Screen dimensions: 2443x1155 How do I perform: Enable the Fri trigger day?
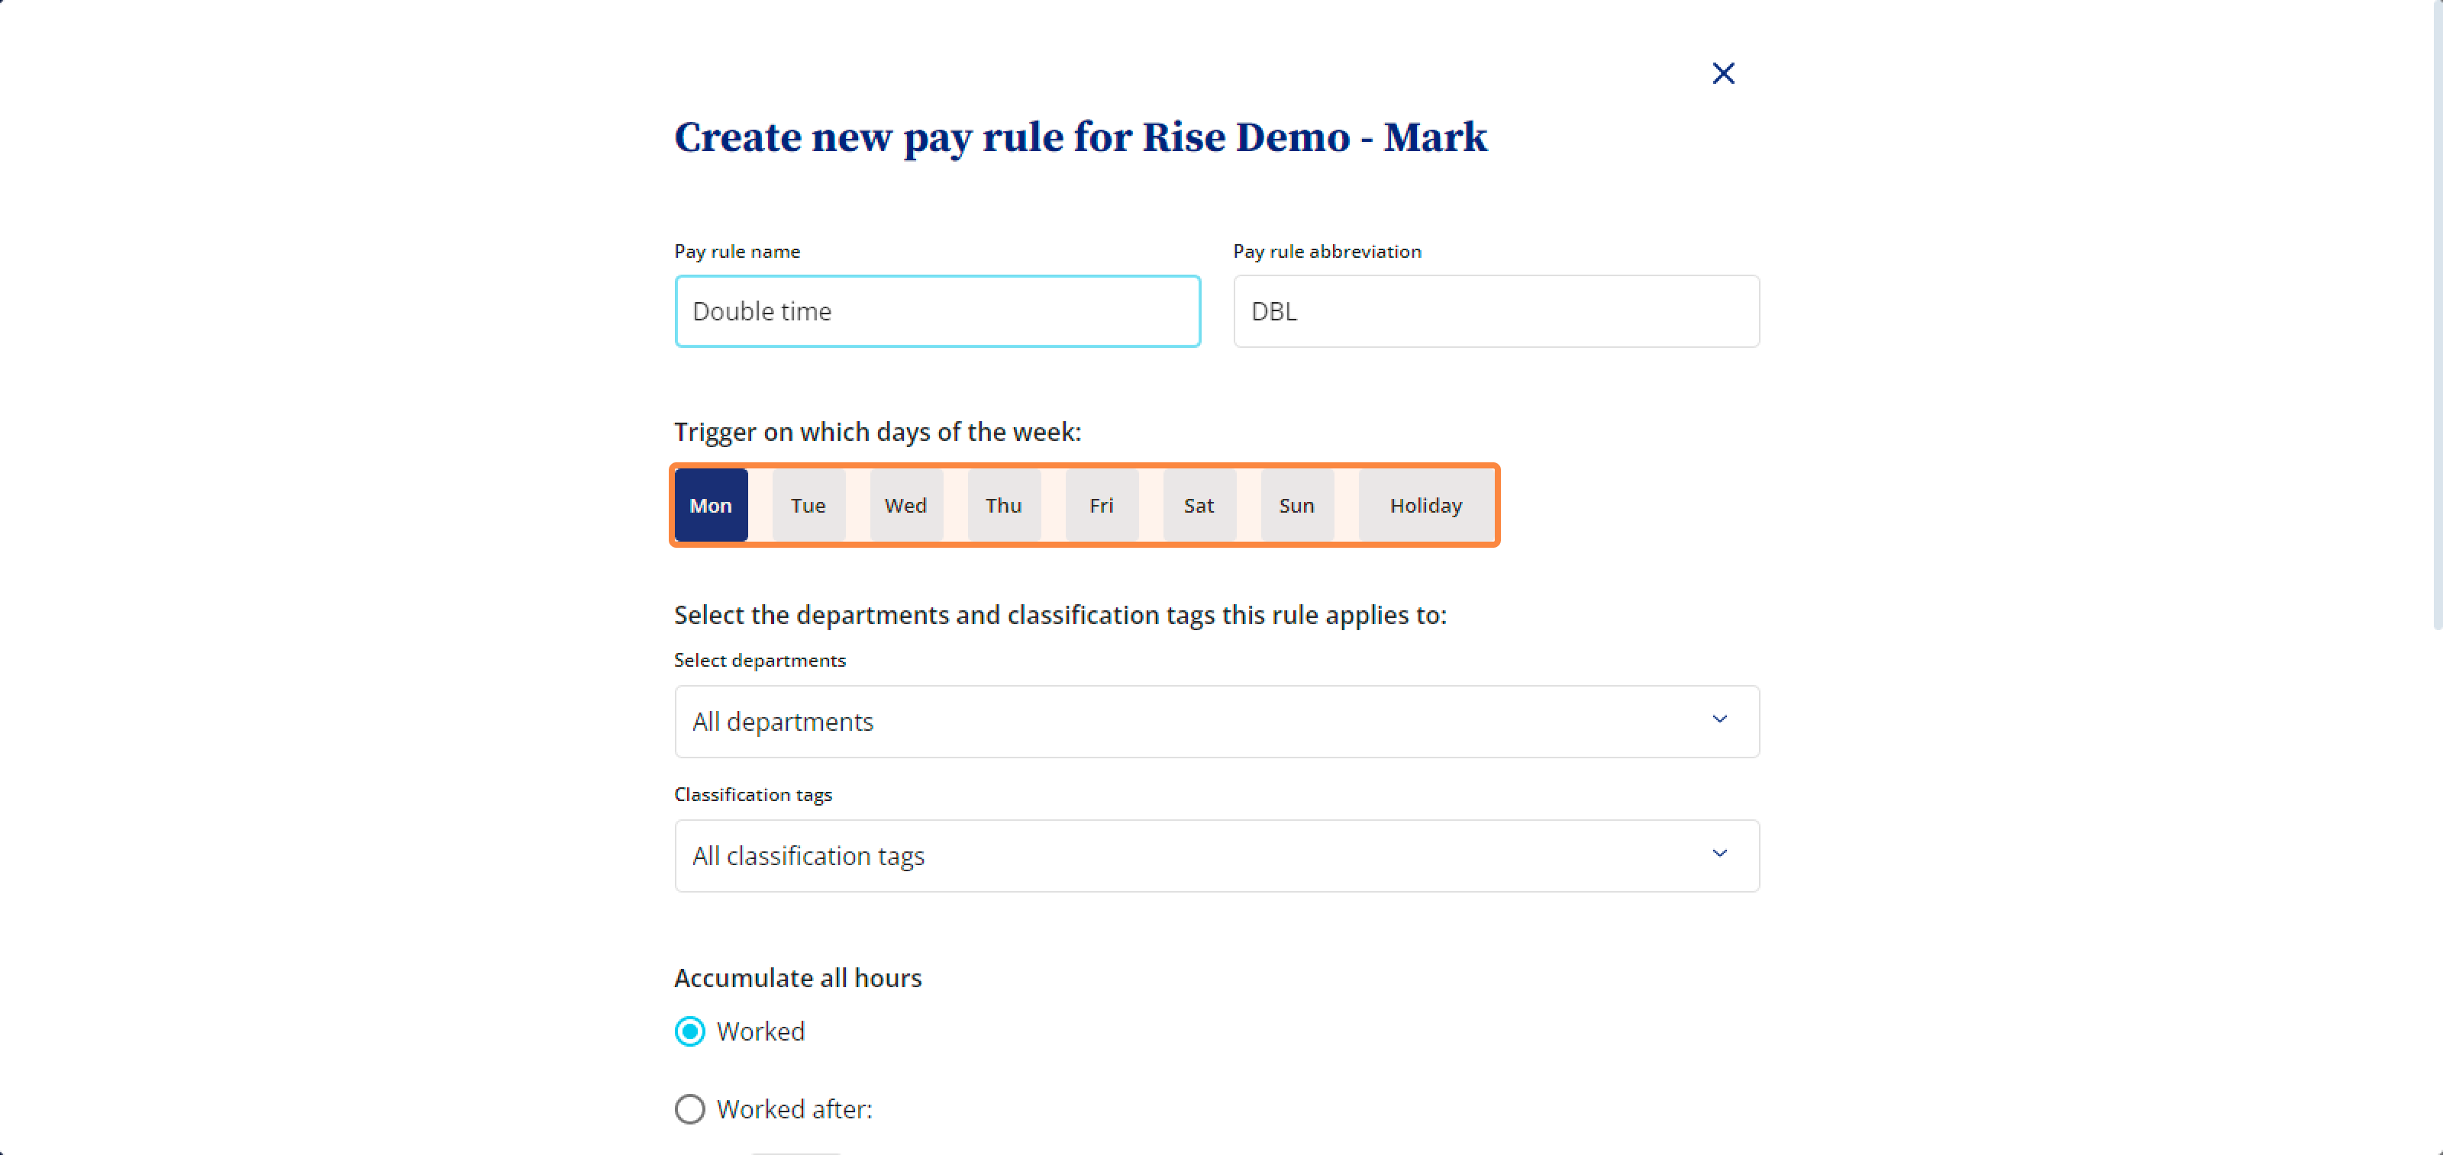pyautogui.click(x=1101, y=505)
